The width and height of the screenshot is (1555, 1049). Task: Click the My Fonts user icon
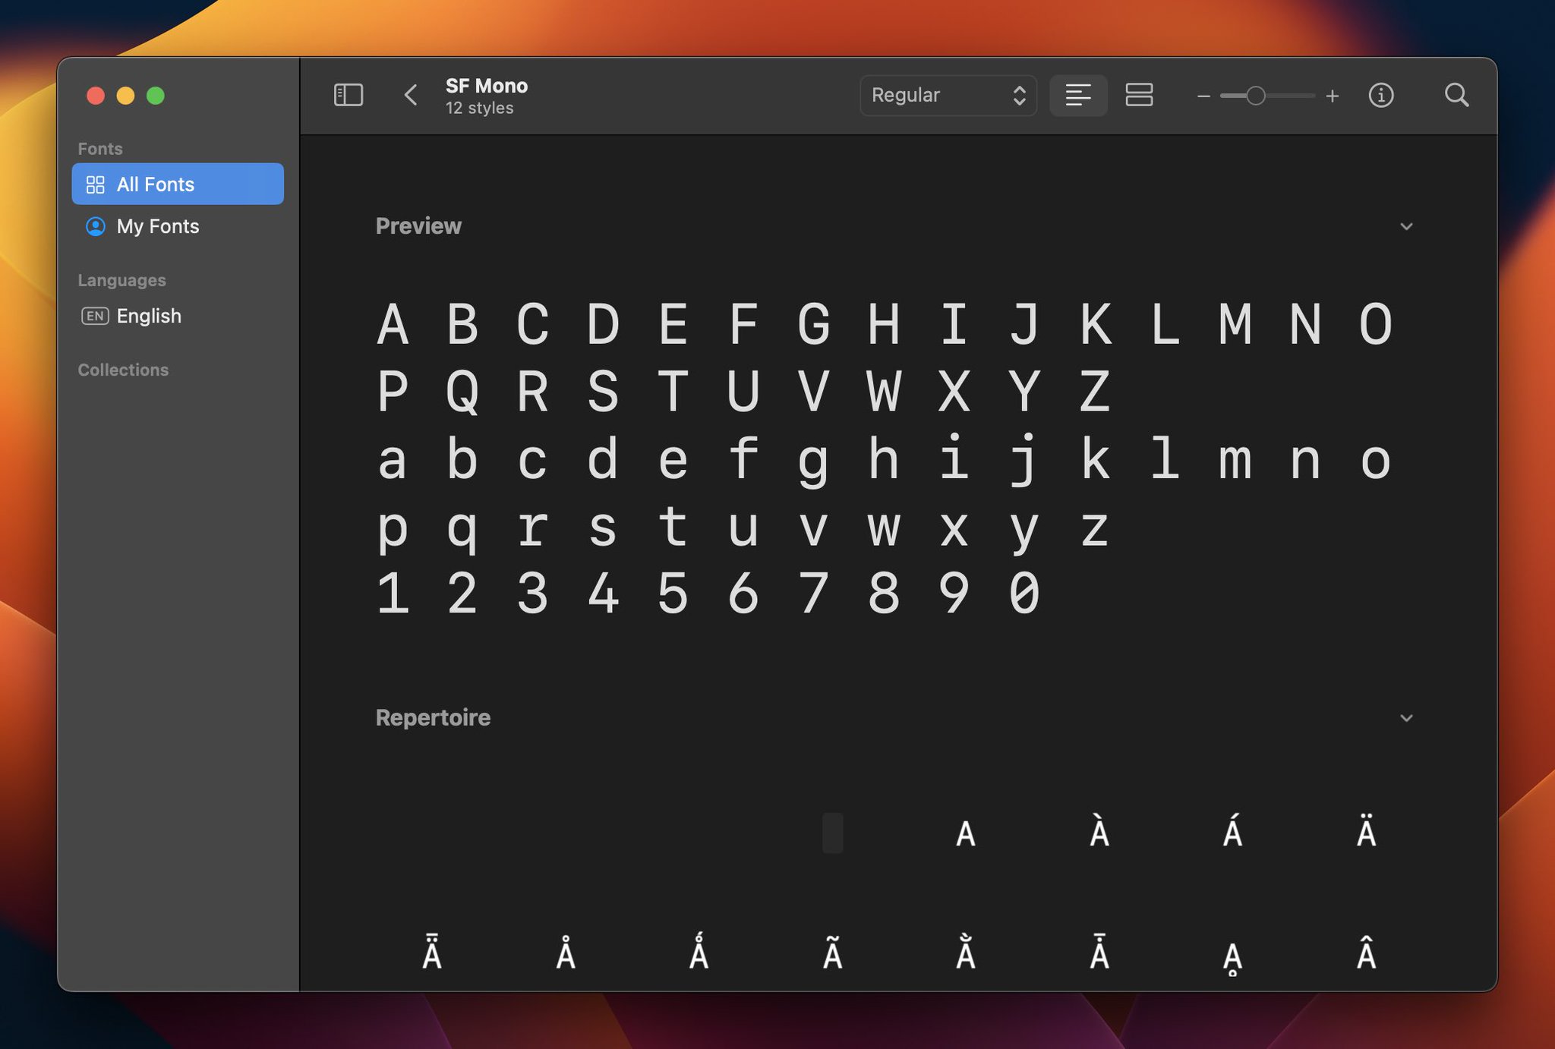click(96, 226)
